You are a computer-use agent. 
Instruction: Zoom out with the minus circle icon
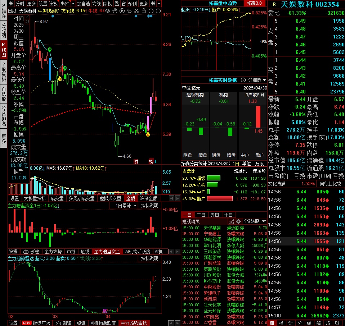[x=158, y=11]
